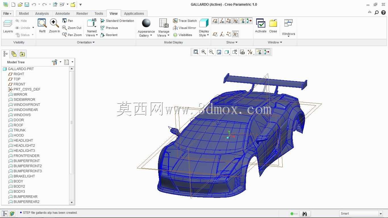Viewport: 388px width, 218px height.
Task: Open the Applications ribbon tab
Action: point(134,14)
